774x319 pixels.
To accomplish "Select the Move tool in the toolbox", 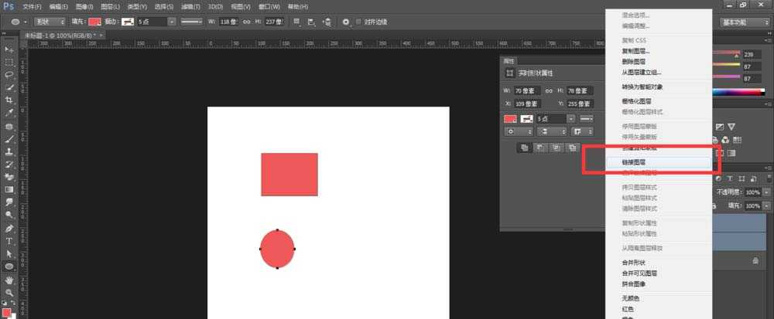I will click(x=9, y=49).
